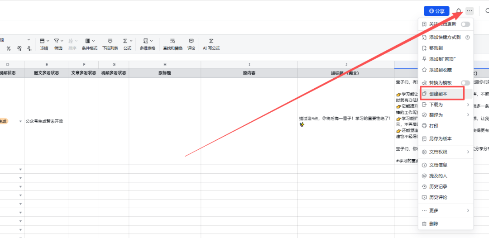Select column E header
Screen dimensions: 489x238
coord(47,65)
